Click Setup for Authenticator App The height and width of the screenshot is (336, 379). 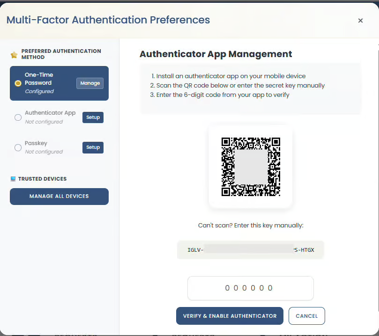pos(93,117)
